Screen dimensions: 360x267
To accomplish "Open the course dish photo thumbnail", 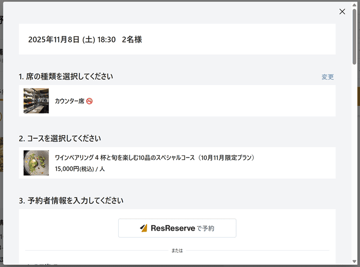I will [x=36, y=163].
